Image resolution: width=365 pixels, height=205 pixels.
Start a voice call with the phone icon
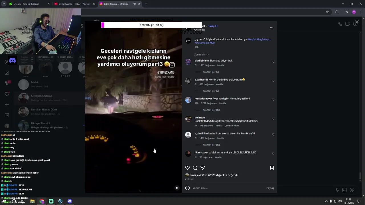(340, 24)
